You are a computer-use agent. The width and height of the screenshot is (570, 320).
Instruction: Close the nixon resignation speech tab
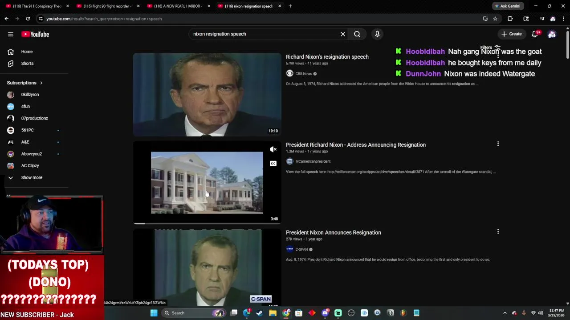tap(280, 6)
